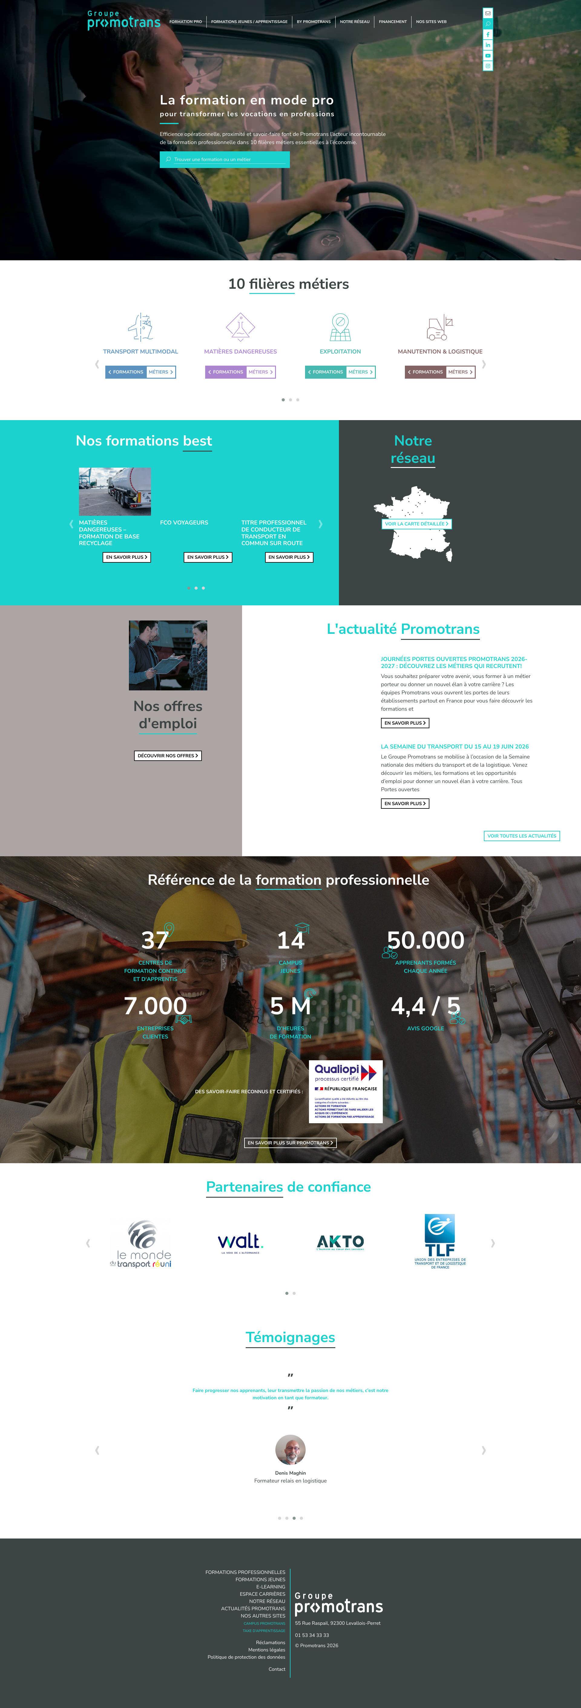The width and height of the screenshot is (581, 1708).
Task: Open the email contact icon
Action: tap(487, 13)
